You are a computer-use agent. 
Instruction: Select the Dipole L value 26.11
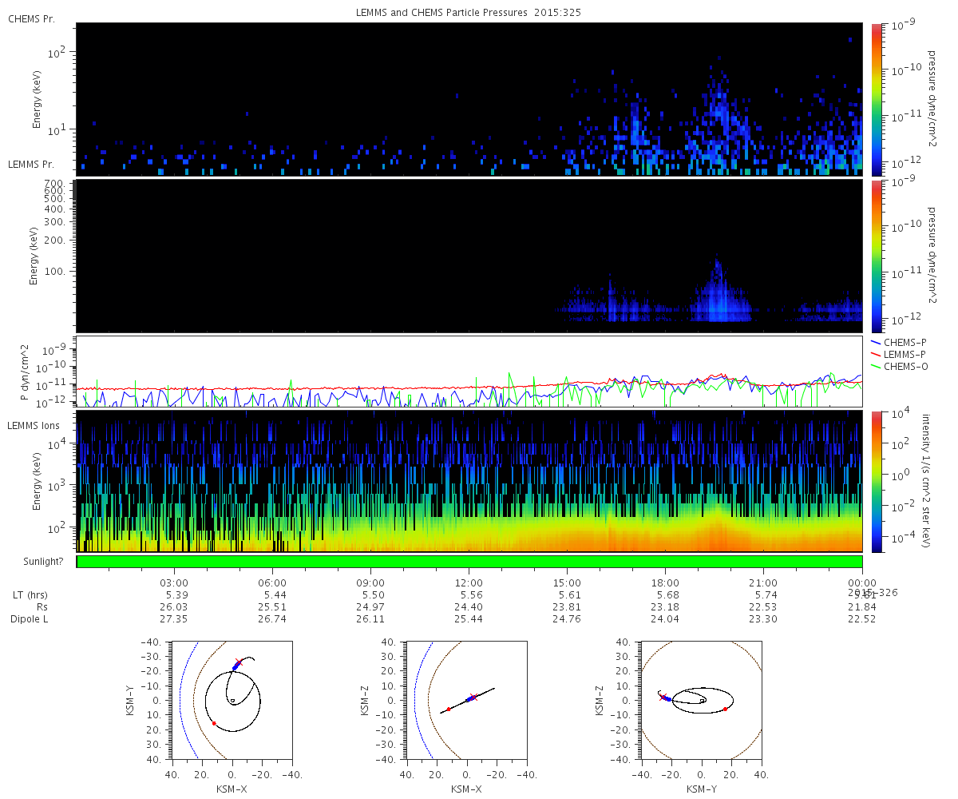tap(370, 619)
